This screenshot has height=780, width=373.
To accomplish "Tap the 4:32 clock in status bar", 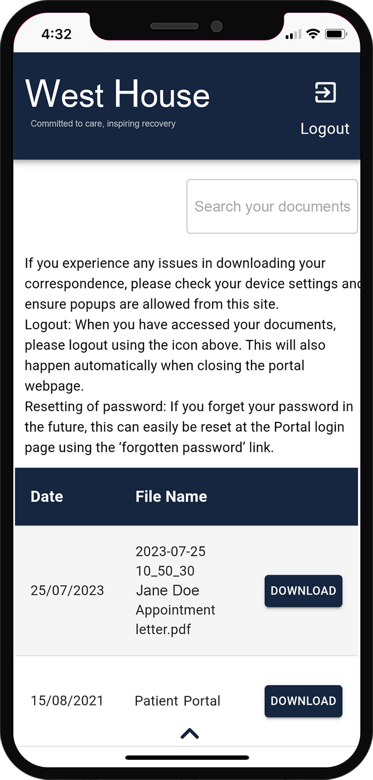I will tap(56, 34).
